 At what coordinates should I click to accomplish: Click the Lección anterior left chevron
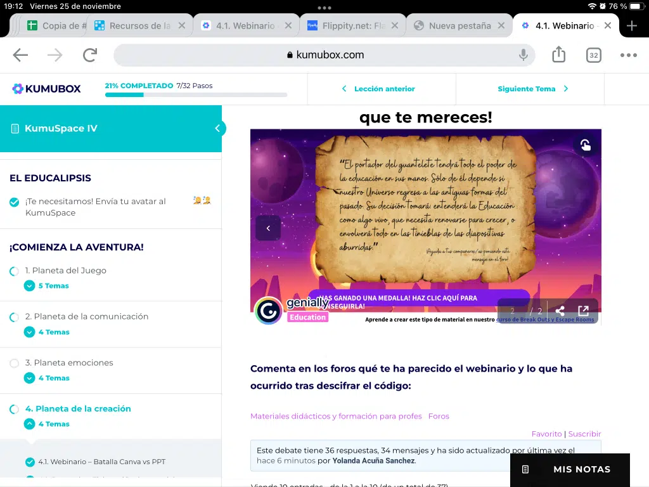pos(344,89)
